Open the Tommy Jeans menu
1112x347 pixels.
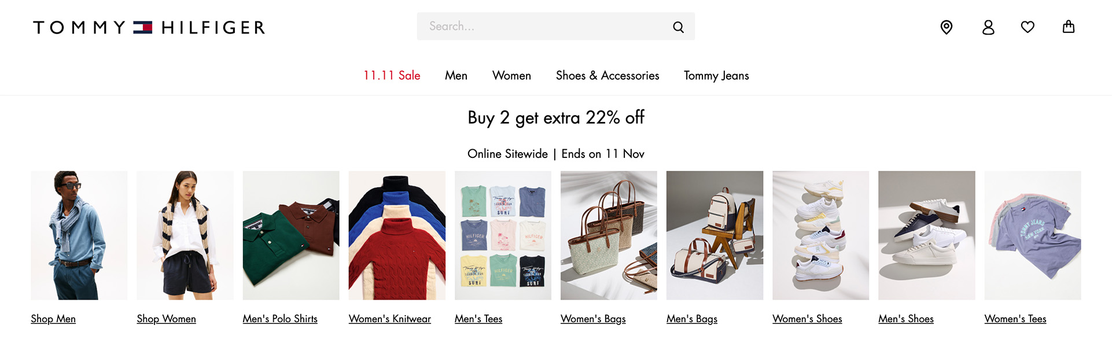716,76
